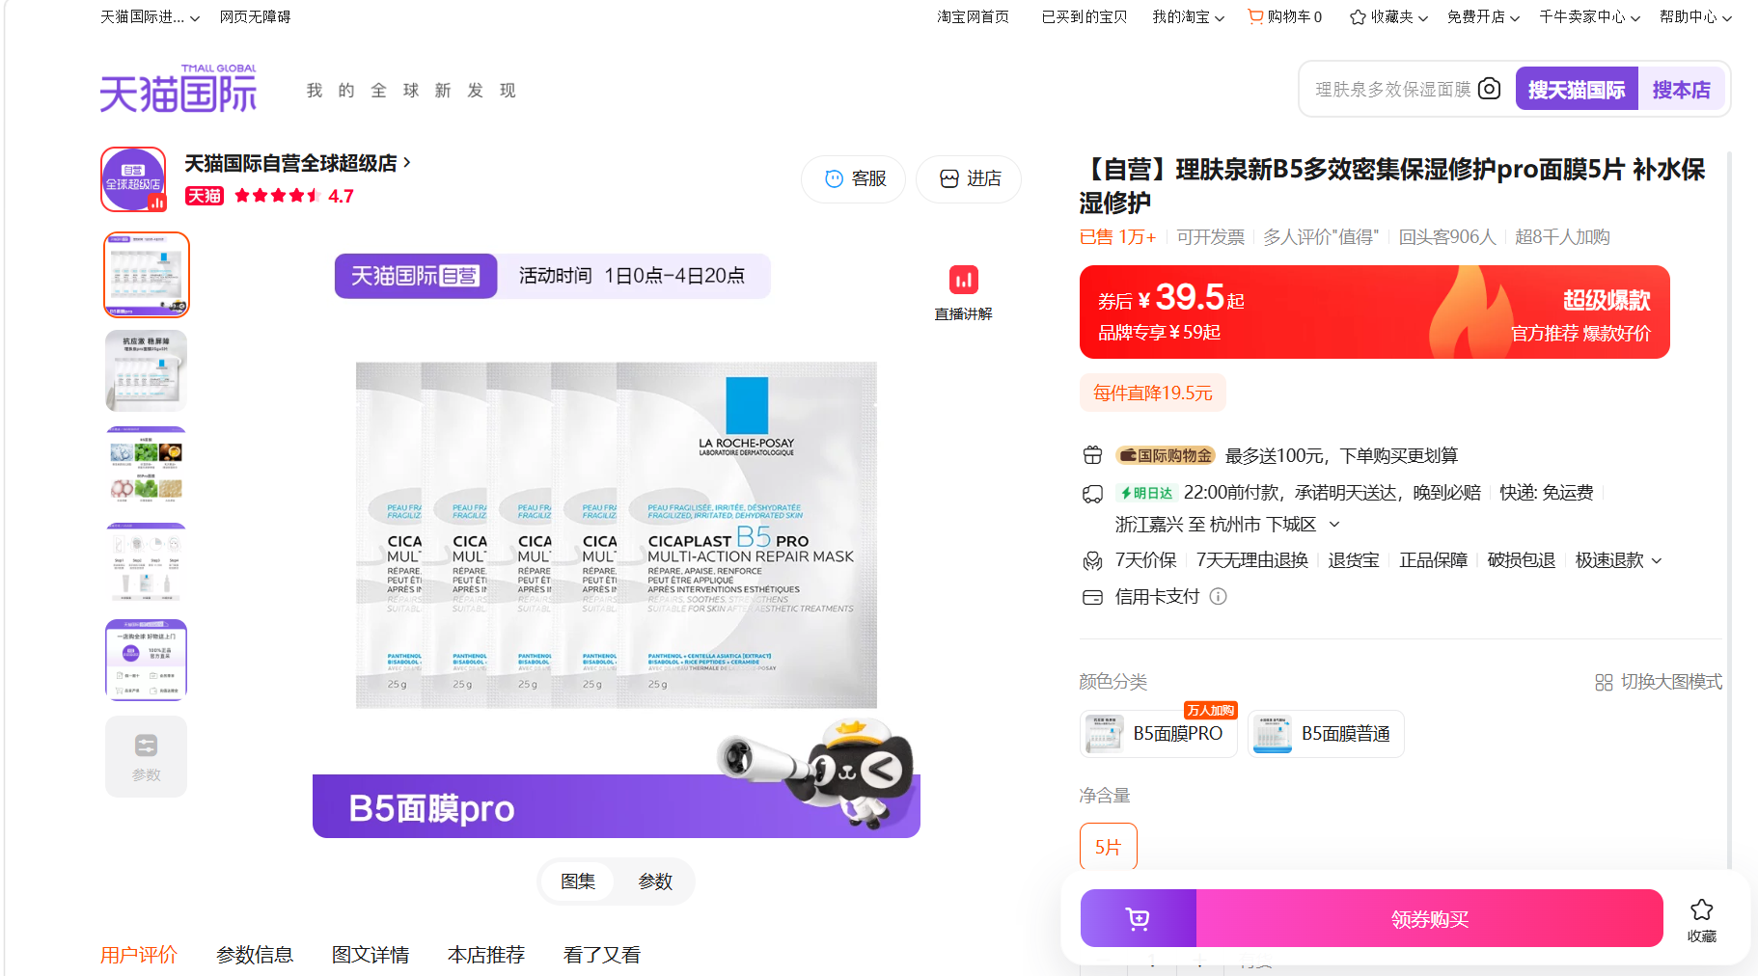Select the second thumbnail with mask box
Image resolution: width=1758 pixels, height=976 pixels.
(x=147, y=371)
